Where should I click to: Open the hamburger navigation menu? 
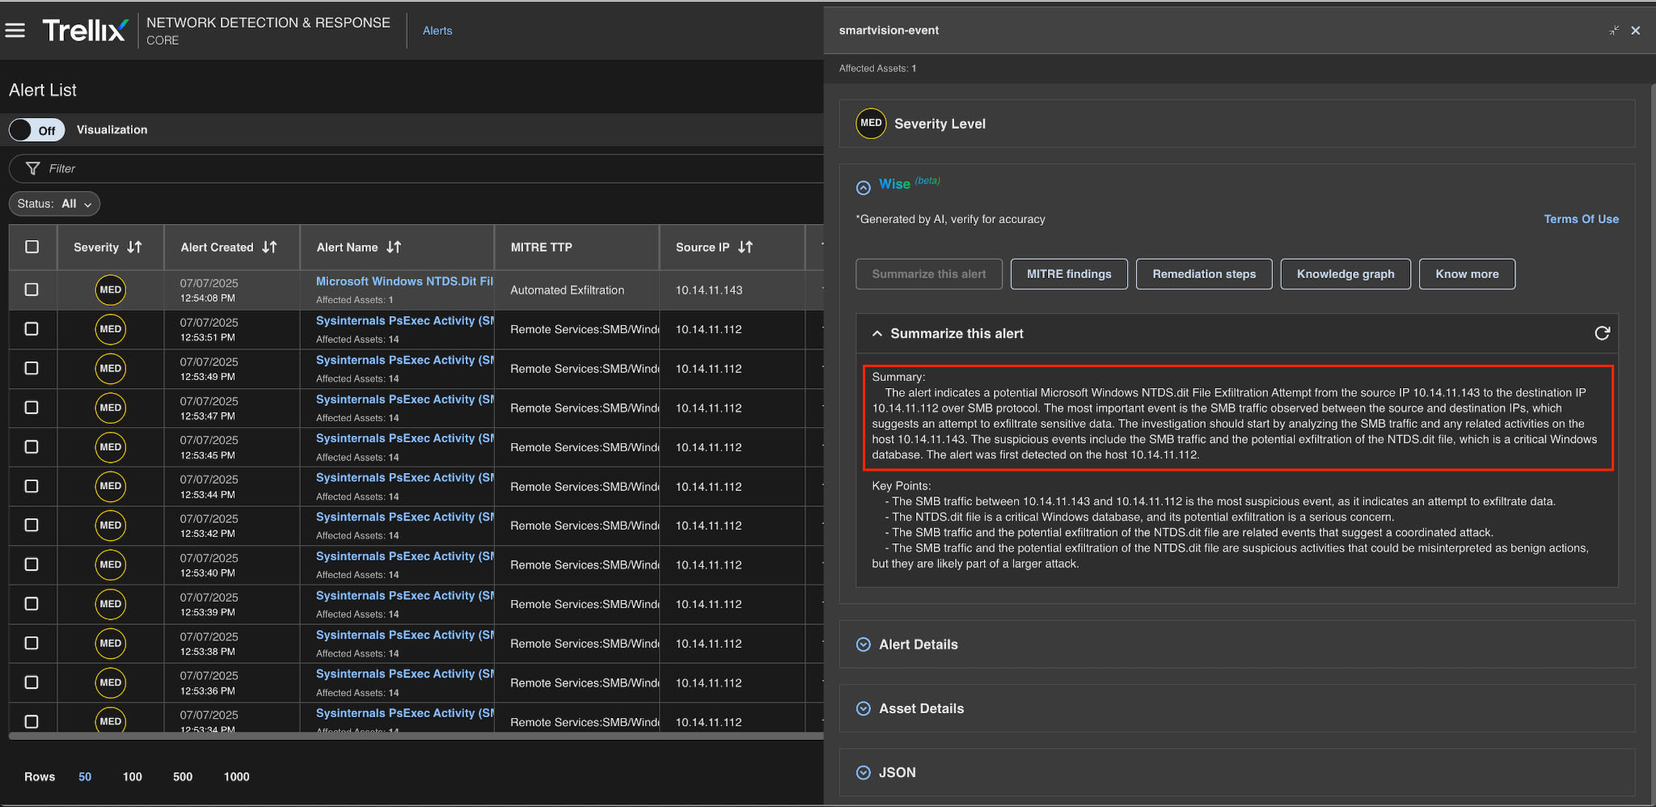coord(15,31)
